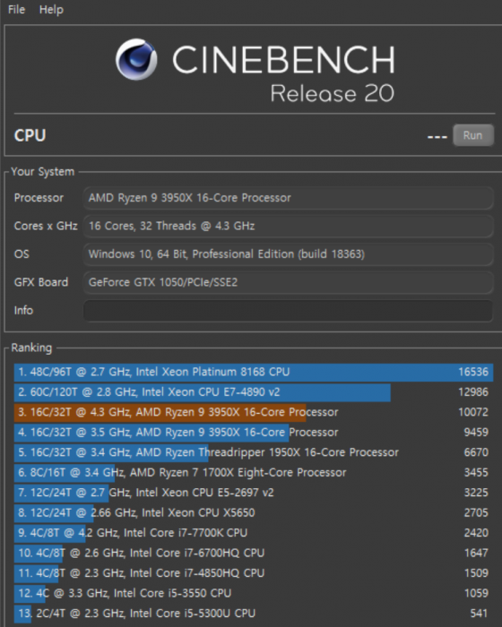Click the Cinebench sphere logo icon
Viewport: 502px width, 627px height.
(136, 59)
